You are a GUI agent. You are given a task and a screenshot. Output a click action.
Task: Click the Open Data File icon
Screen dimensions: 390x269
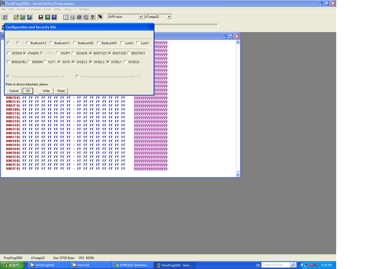coord(30,17)
